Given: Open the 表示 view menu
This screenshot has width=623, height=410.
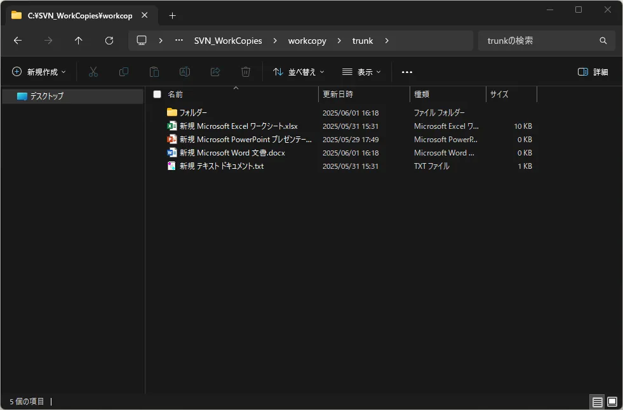Looking at the screenshot, I should tap(361, 72).
